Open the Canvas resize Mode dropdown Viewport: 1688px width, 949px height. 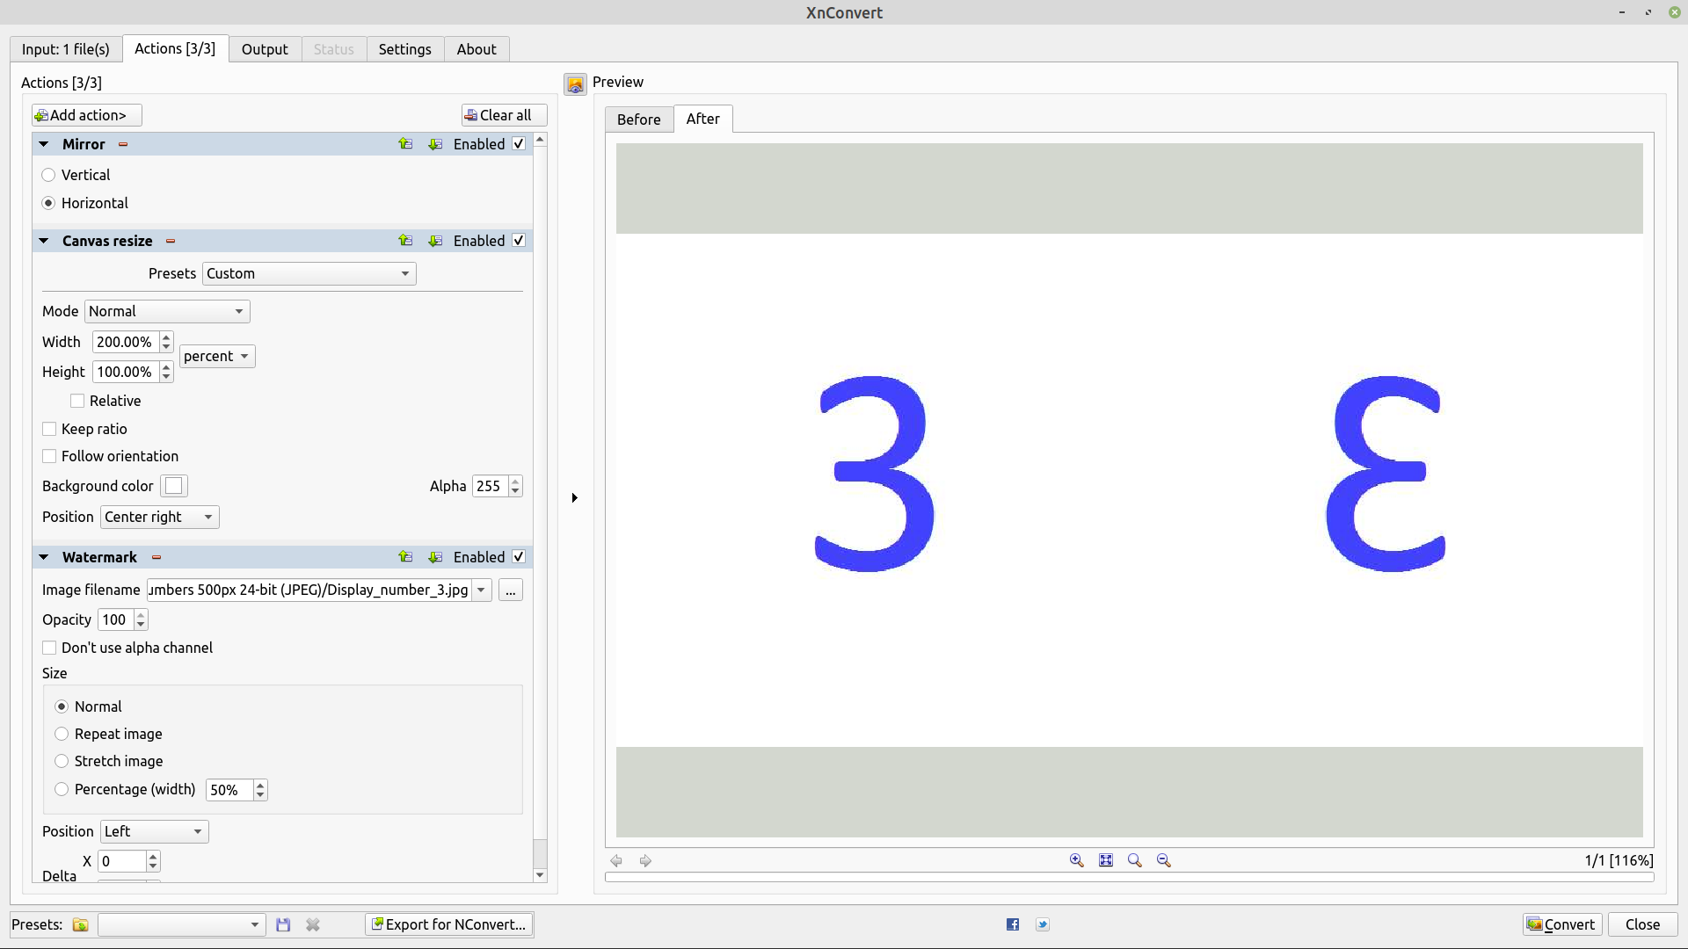(x=167, y=311)
